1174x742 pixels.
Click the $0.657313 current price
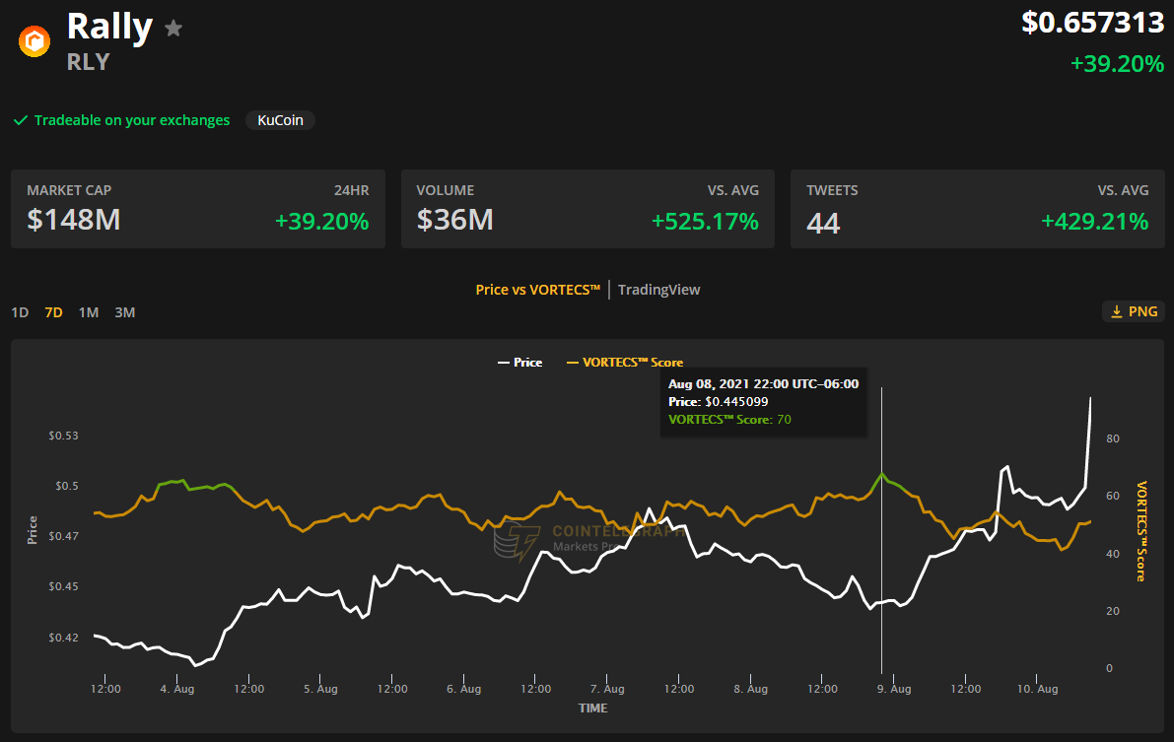tap(1092, 23)
